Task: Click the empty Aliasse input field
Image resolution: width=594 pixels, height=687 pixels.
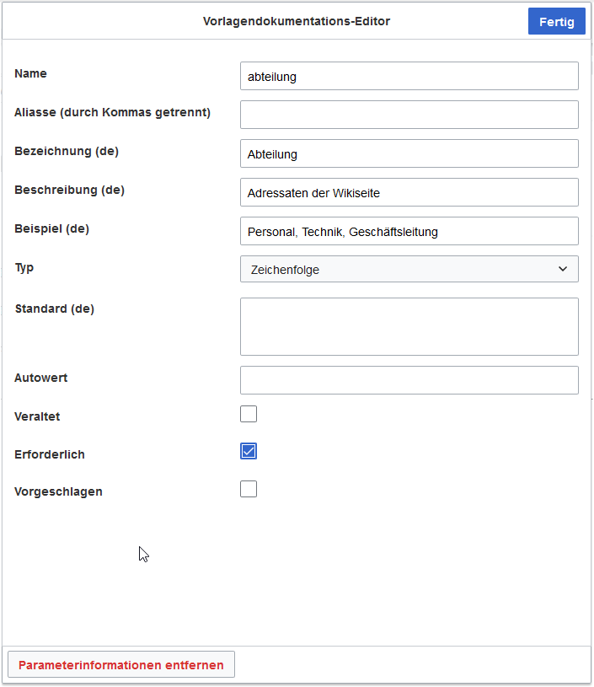Action: tap(409, 115)
